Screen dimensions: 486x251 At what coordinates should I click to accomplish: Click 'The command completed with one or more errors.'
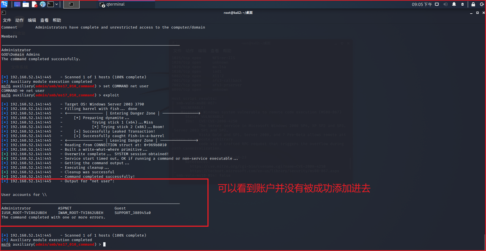click(x=53, y=217)
